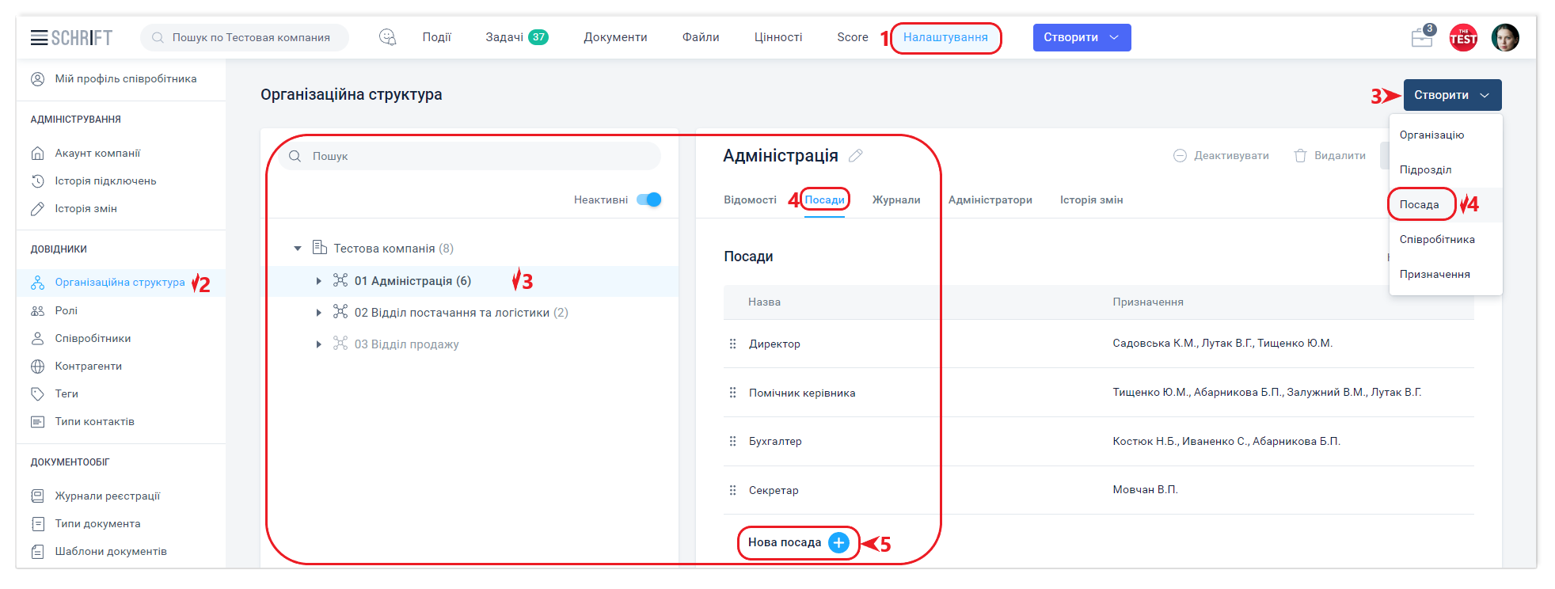Click the drag handle icon beside Секретар
Viewport: 1555px width, 589px height.
tap(732, 490)
